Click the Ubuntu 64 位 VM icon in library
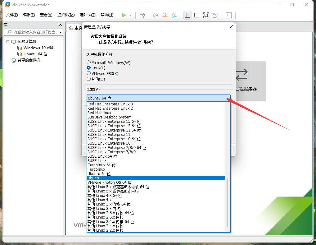The image size is (316, 245). (x=20, y=54)
